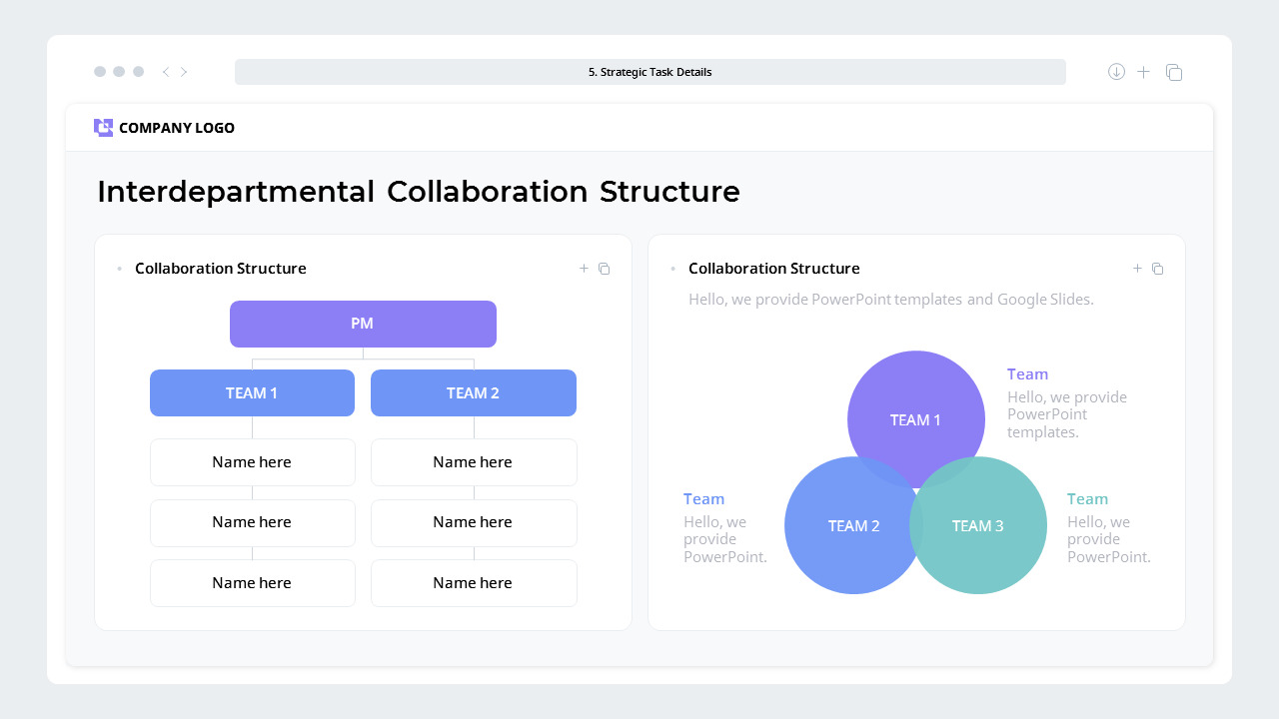Click the description text under the teal Team heading

[1109, 539]
